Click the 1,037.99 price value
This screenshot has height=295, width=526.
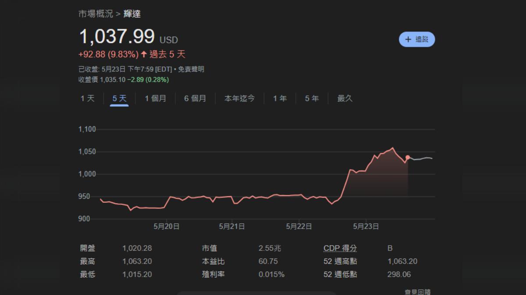coord(117,36)
